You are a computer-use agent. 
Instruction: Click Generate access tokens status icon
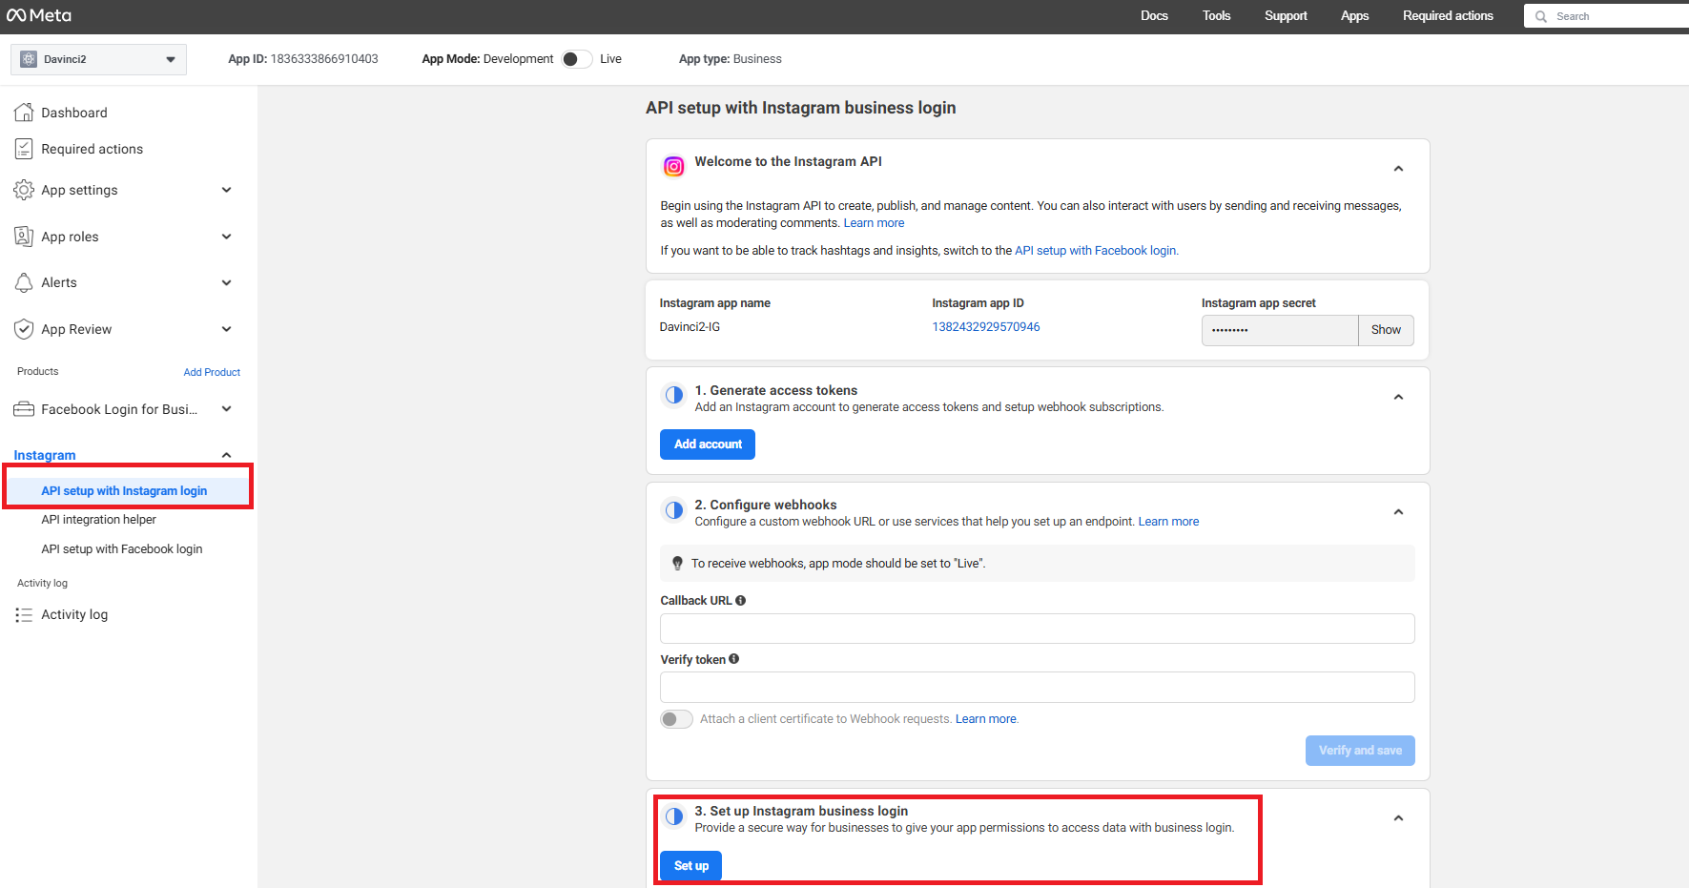click(x=674, y=395)
